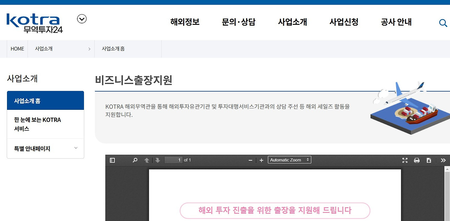Open the 공사 안내 menu

click(x=396, y=22)
